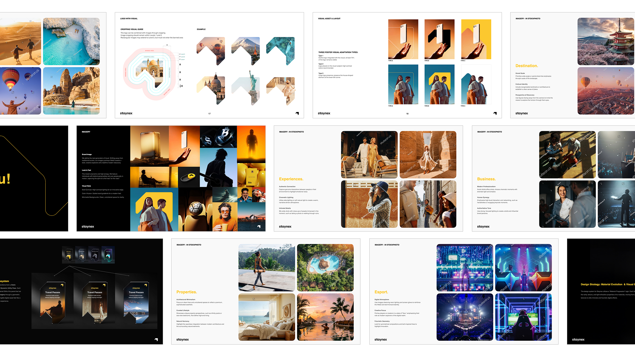
Task: Select the smiling businesswoman photo
Action: click(x=567, y=204)
